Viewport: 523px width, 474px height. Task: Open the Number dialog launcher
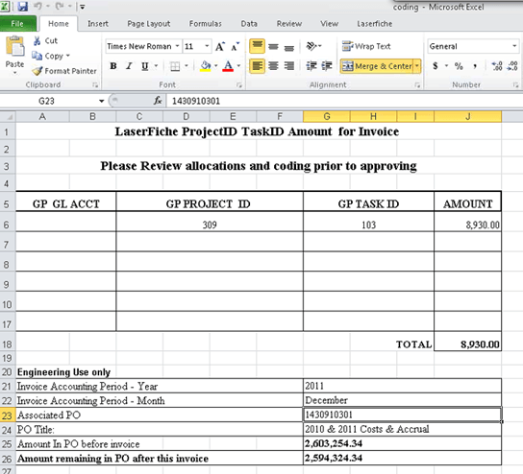click(515, 85)
